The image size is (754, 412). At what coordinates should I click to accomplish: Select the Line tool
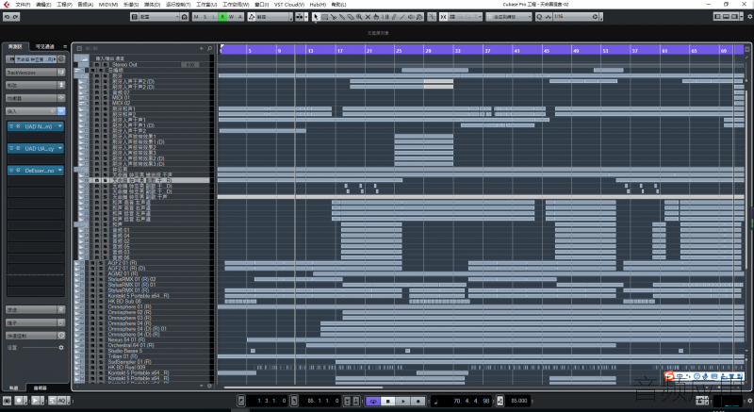click(402, 17)
